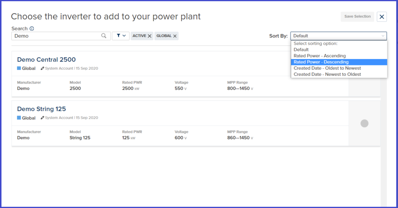398x208 pixels.
Task: Choose Rated Power - Descending
Action: coord(339,62)
